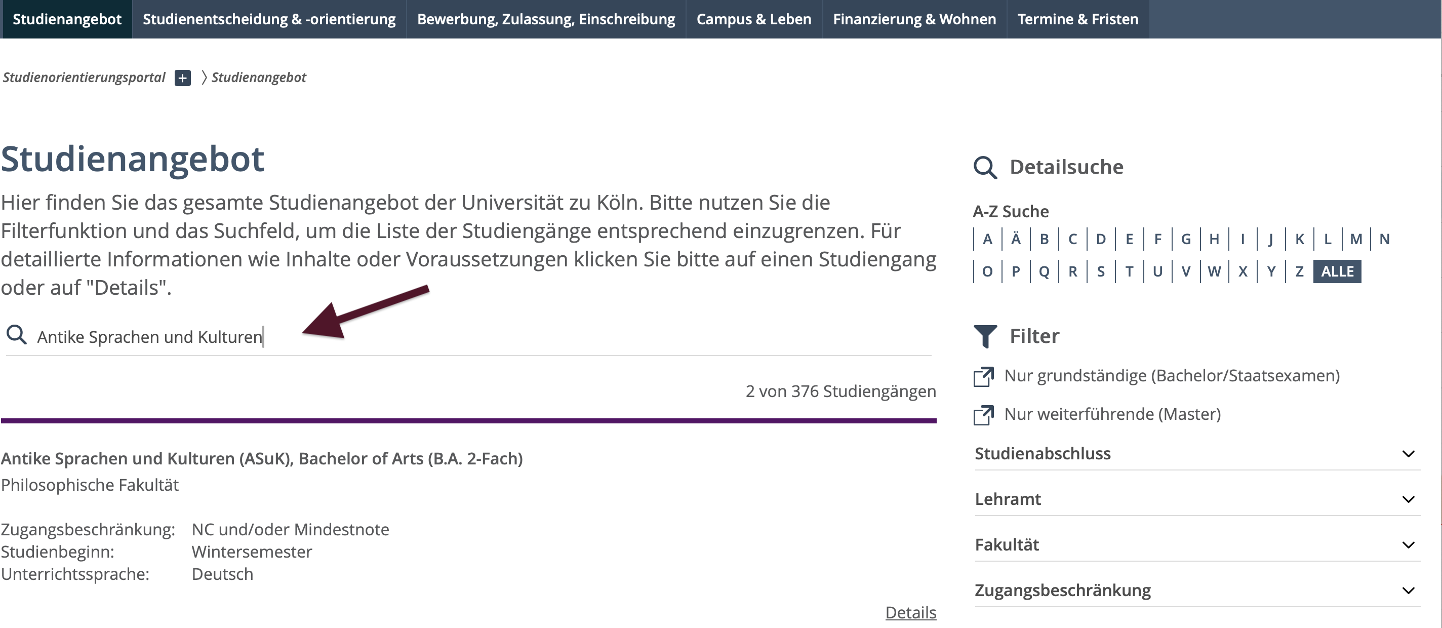
Task: Open Studienentscheidung & -orientierung menu
Action: pos(269,19)
